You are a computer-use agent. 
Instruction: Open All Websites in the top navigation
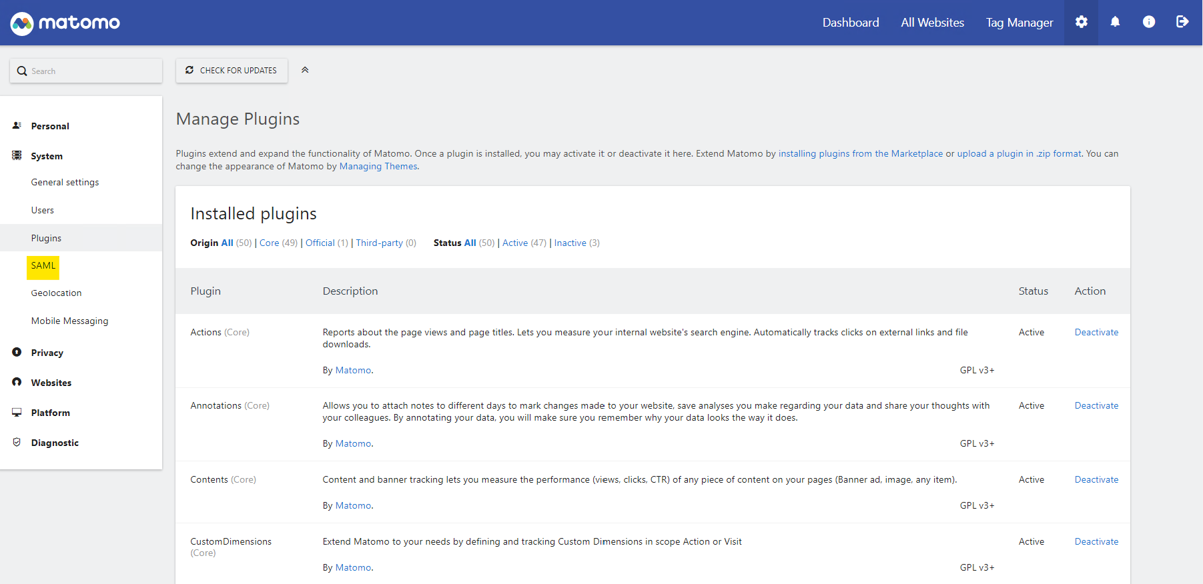[933, 23]
